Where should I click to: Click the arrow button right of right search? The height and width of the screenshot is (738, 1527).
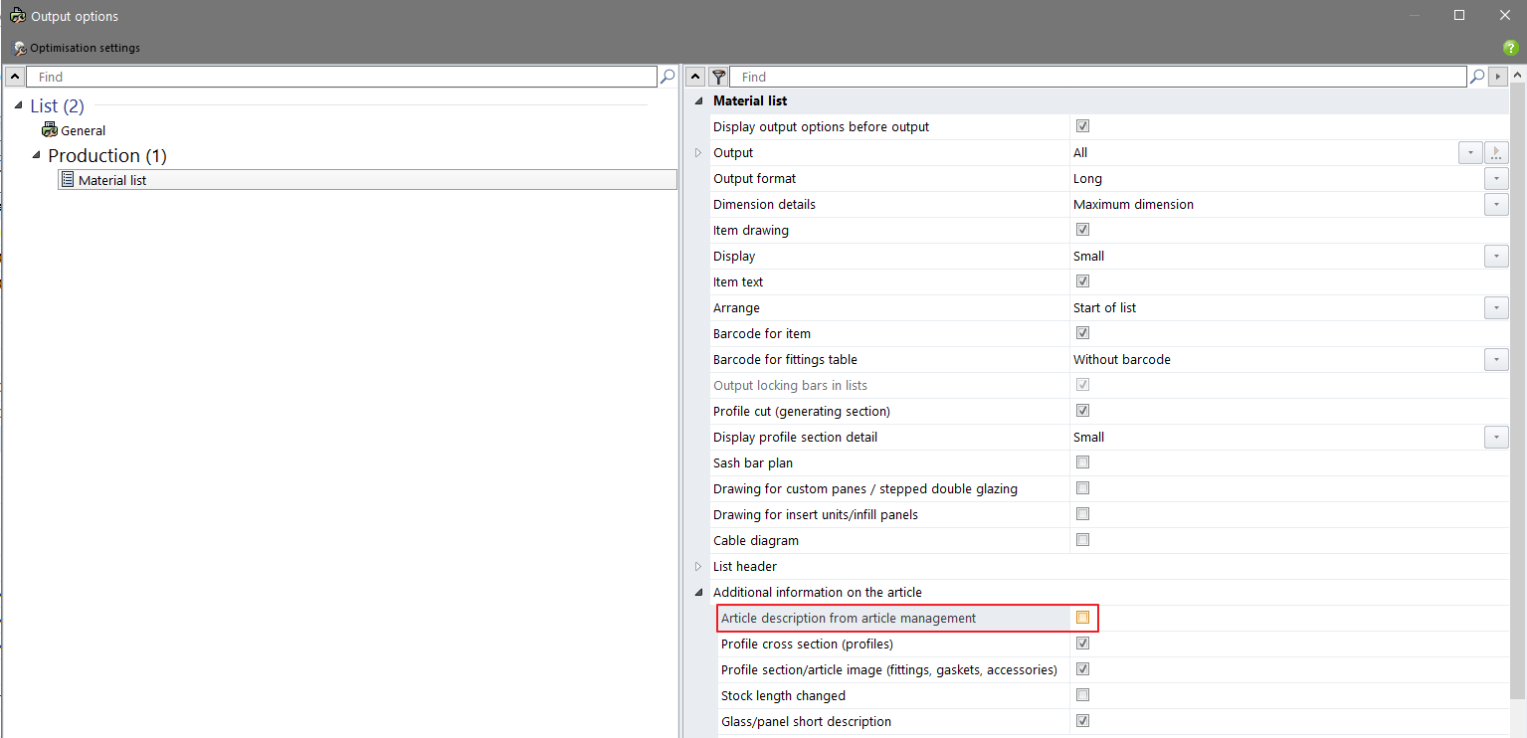point(1497,77)
